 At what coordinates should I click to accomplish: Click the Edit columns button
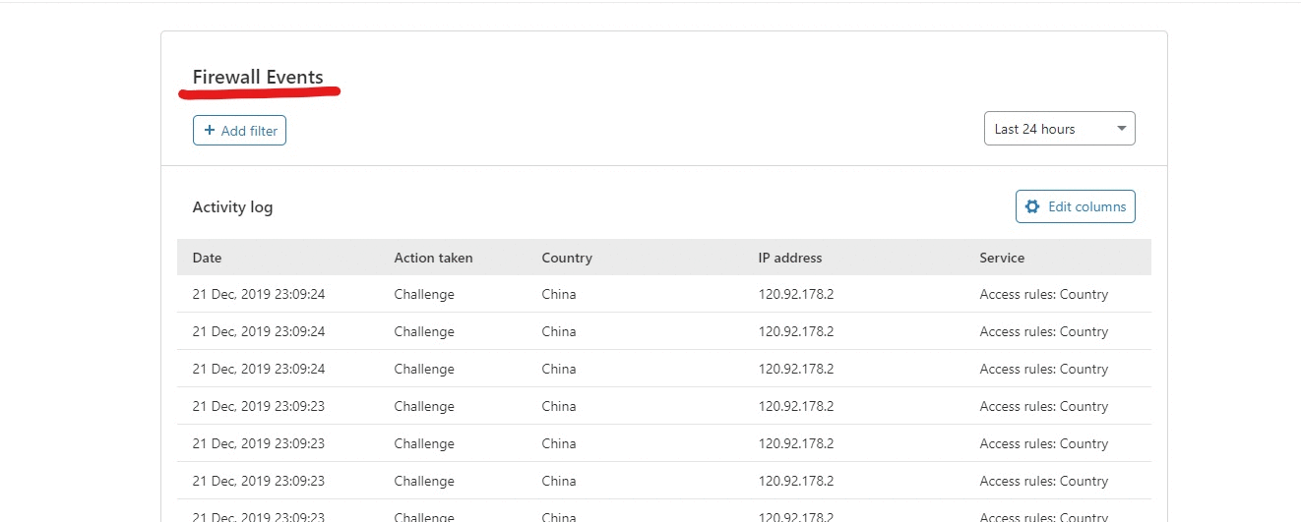(1075, 206)
